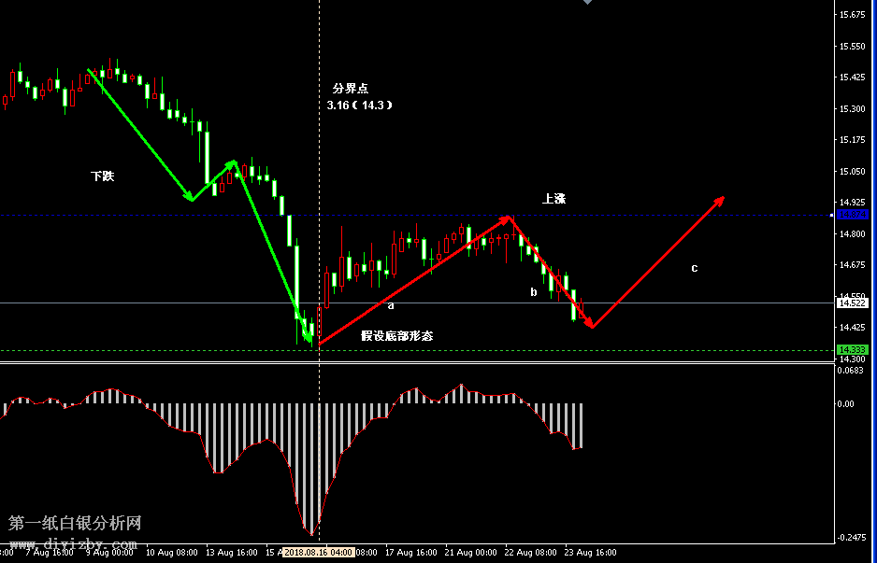
Task: Click the red arrowhead pointing to wave c target
Action: click(719, 200)
